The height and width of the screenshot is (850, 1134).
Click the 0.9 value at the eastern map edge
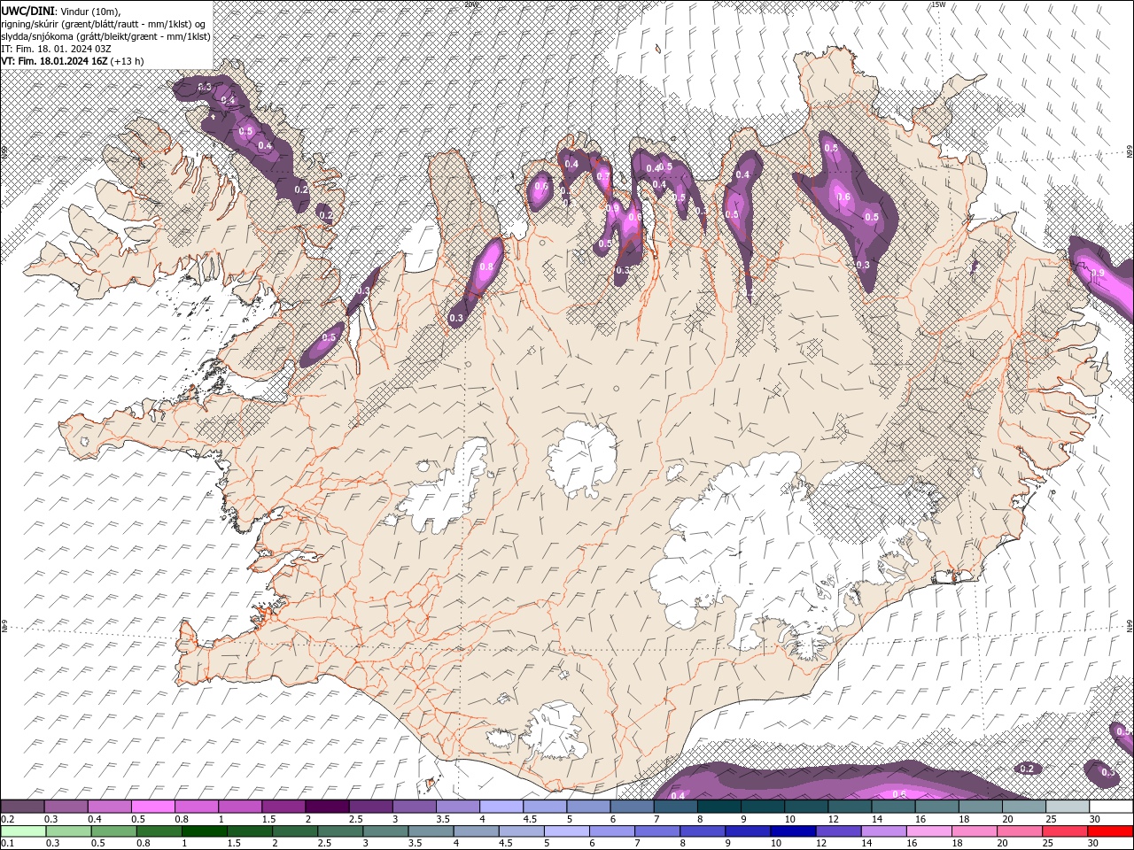(x=1099, y=274)
